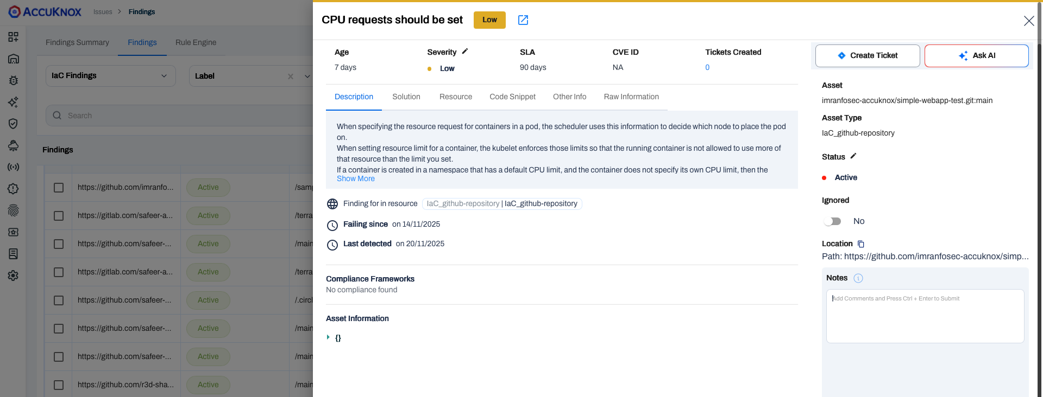1043x397 pixels.
Task: Edit Severity with pencil icon
Action: click(465, 52)
